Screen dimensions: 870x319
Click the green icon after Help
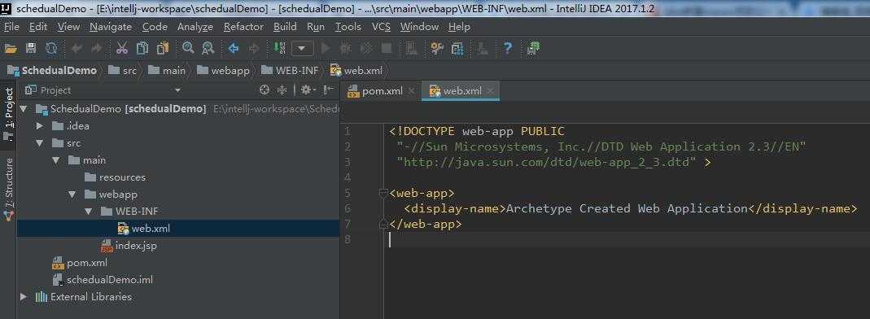click(533, 49)
